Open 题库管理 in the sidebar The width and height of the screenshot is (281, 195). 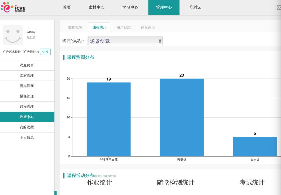pyautogui.click(x=27, y=86)
